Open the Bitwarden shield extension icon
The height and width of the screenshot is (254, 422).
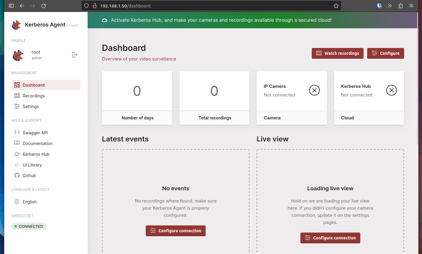tap(379, 6)
